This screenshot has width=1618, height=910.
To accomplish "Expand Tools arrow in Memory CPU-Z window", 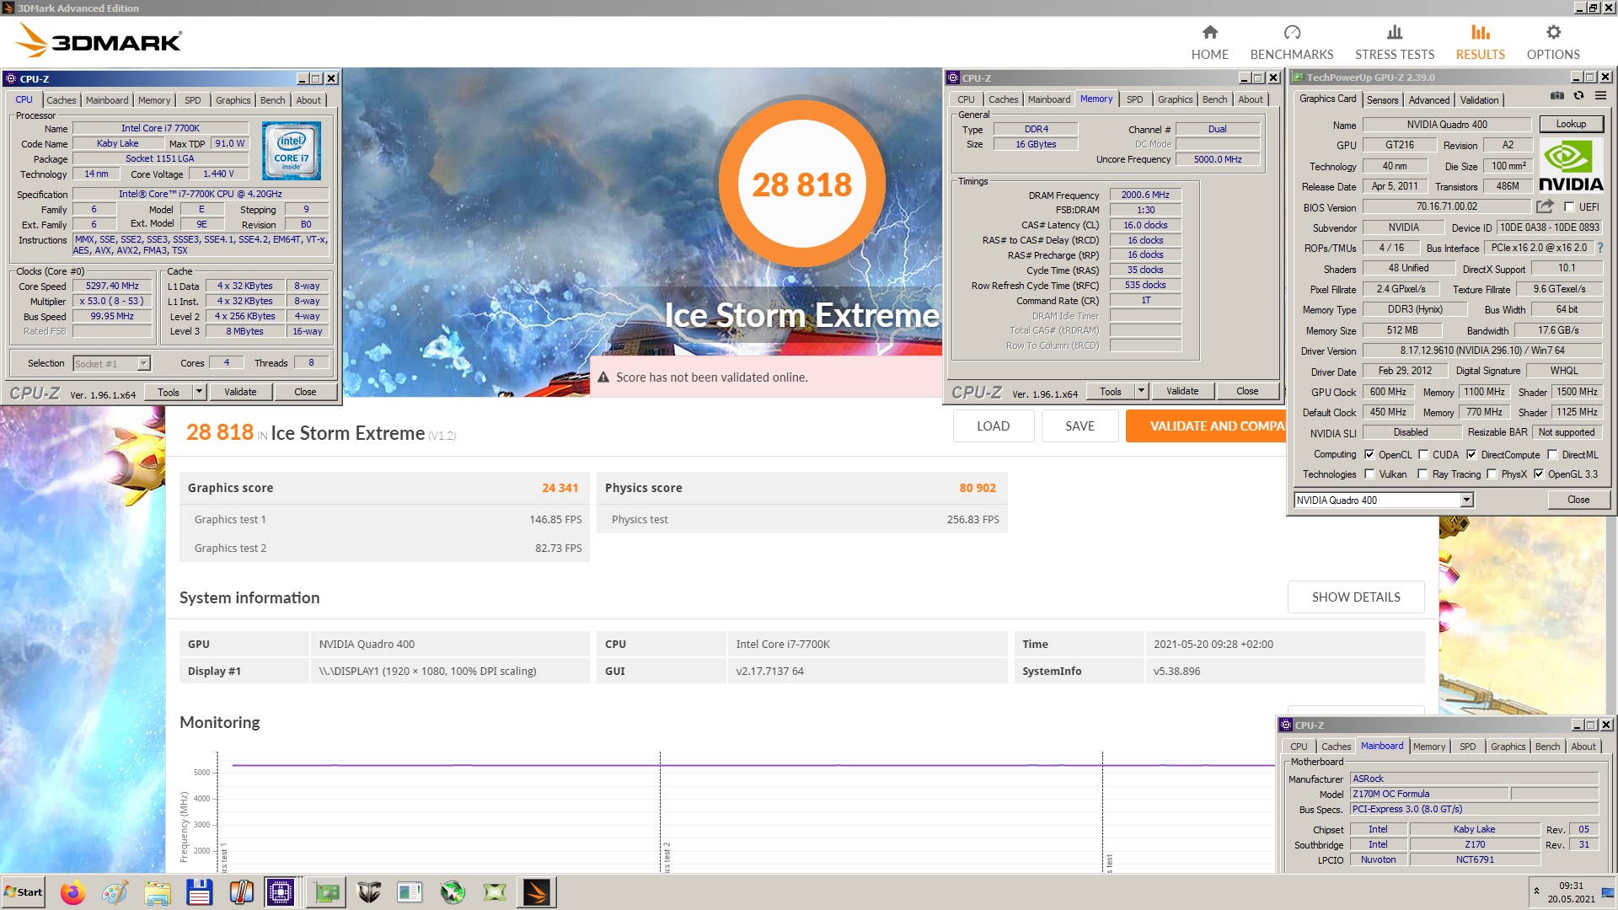I will point(1141,391).
